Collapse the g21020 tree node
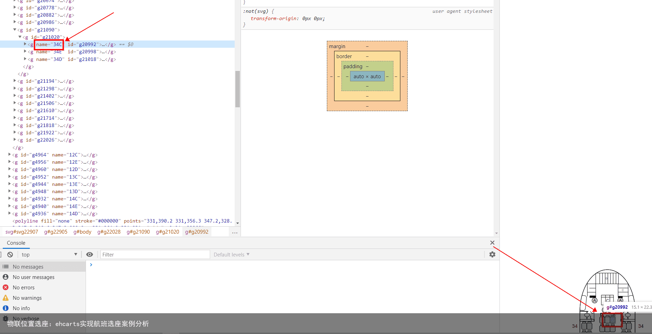 [x=20, y=37]
